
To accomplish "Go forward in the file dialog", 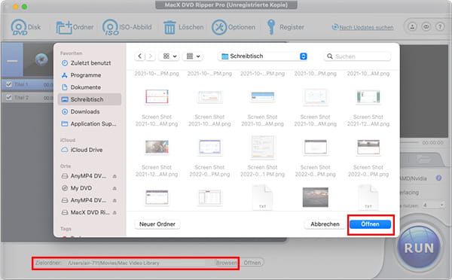I will pos(150,56).
